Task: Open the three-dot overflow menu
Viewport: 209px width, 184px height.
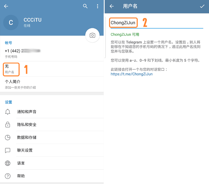Action: pos(98,6)
